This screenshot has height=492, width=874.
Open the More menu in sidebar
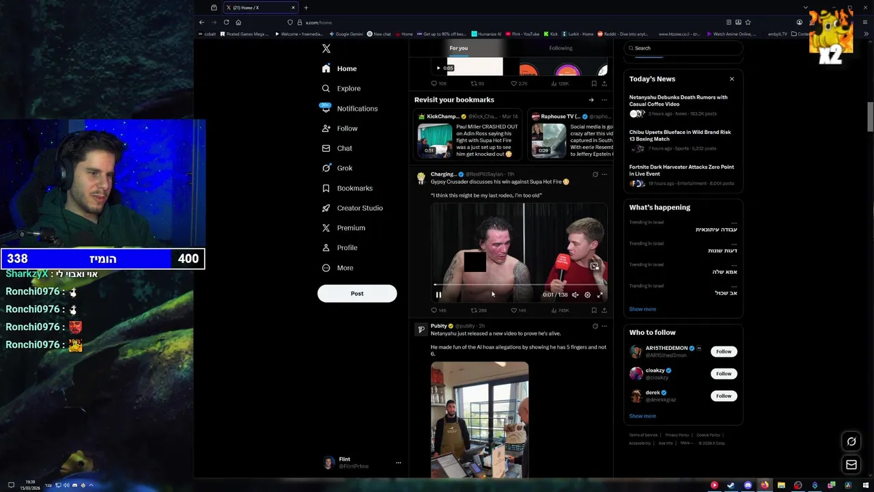click(x=337, y=268)
